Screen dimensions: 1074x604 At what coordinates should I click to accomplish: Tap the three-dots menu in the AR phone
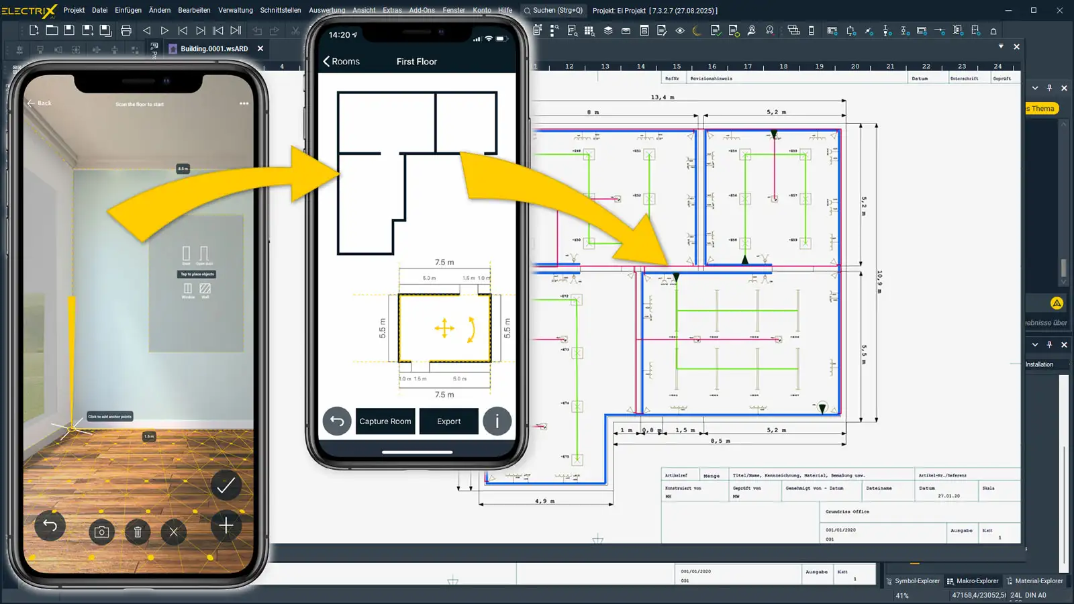[x=244, y=103]
